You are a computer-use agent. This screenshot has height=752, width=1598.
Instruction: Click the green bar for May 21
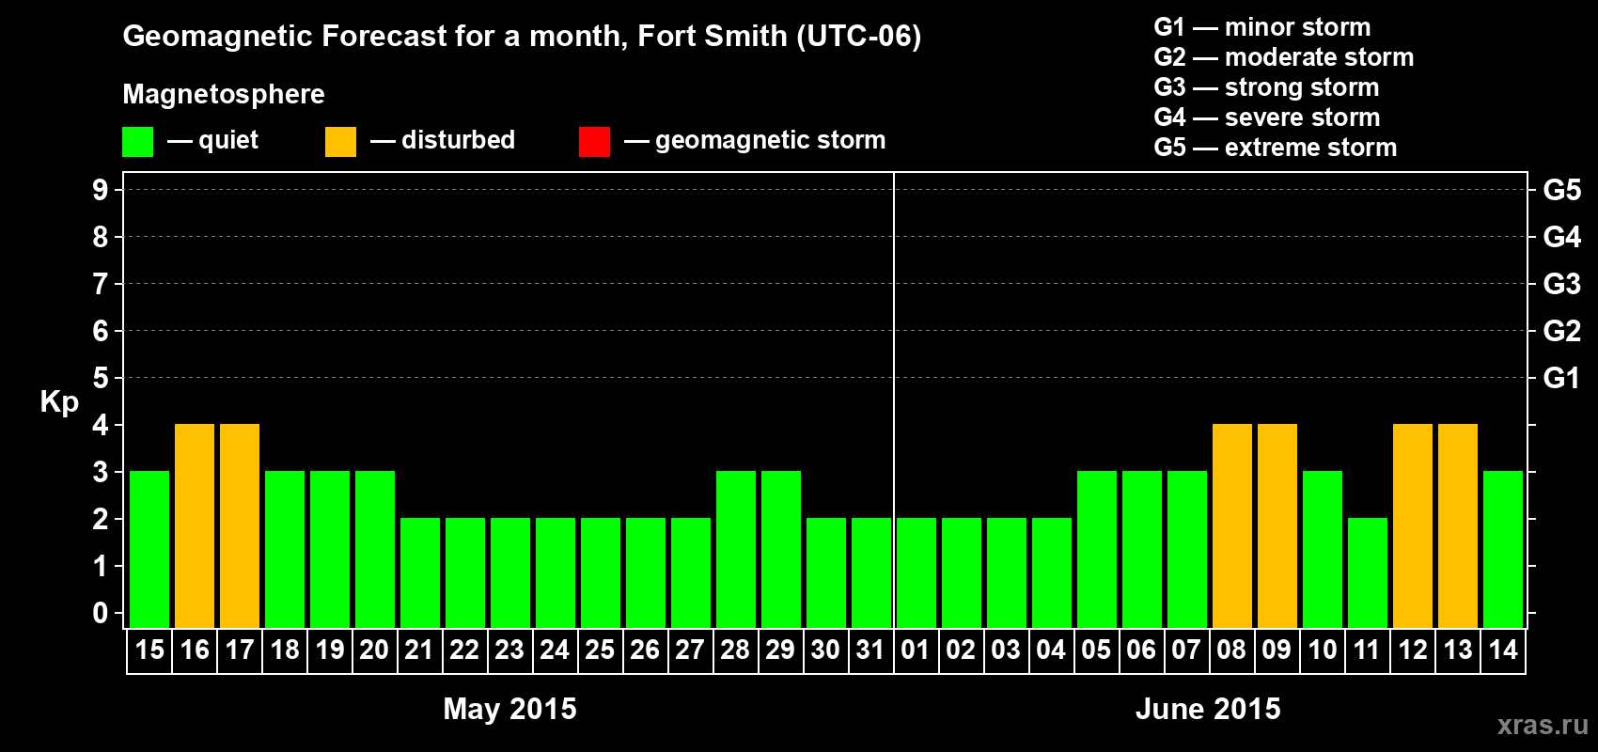420,572
